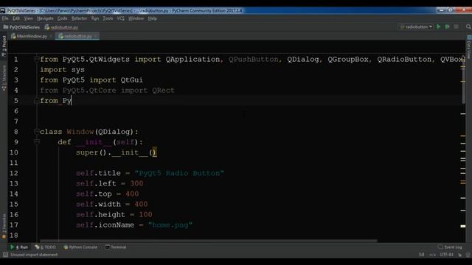Click UTF-8 file encoding in status bar
Image resolution: width=472 pixels, height=265 pixels.
tap(446, 255)
